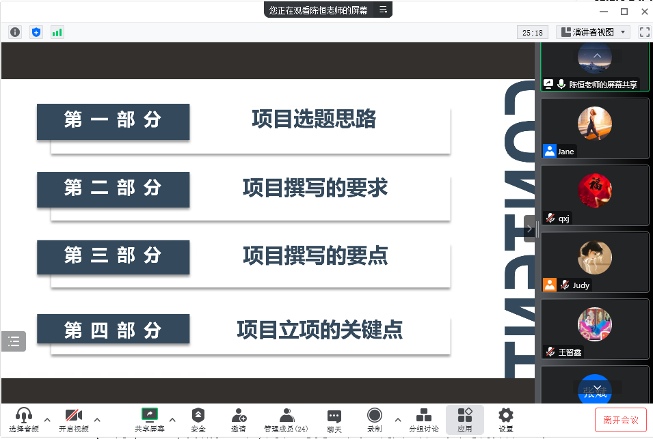Click the 选择音频 headphone icon
The image size is (653, 439).
[24, 415]
